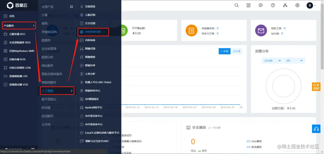
Task: Open EasyDL定制化训练与服务平台
Action: pos(102,133)
